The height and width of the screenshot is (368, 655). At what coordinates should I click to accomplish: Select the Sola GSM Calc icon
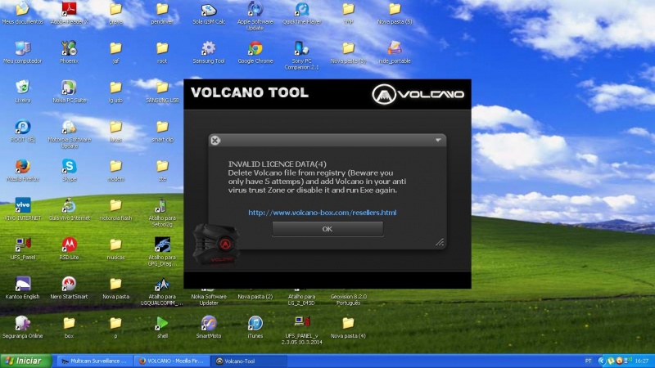point(209,13)
